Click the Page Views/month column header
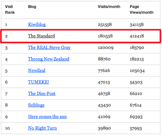This screenshot has width=162, height=135. [142, 10]
